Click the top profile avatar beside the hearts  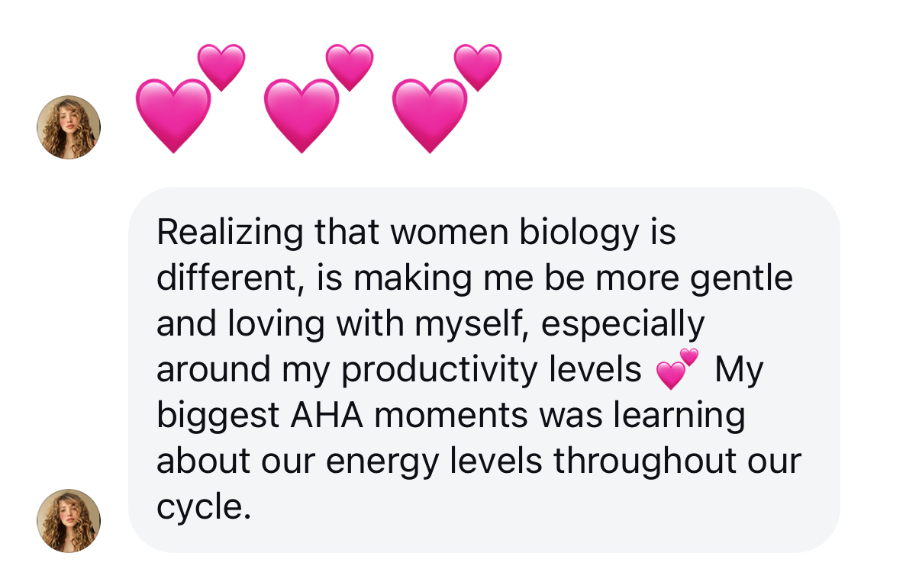tap(69, 127)
